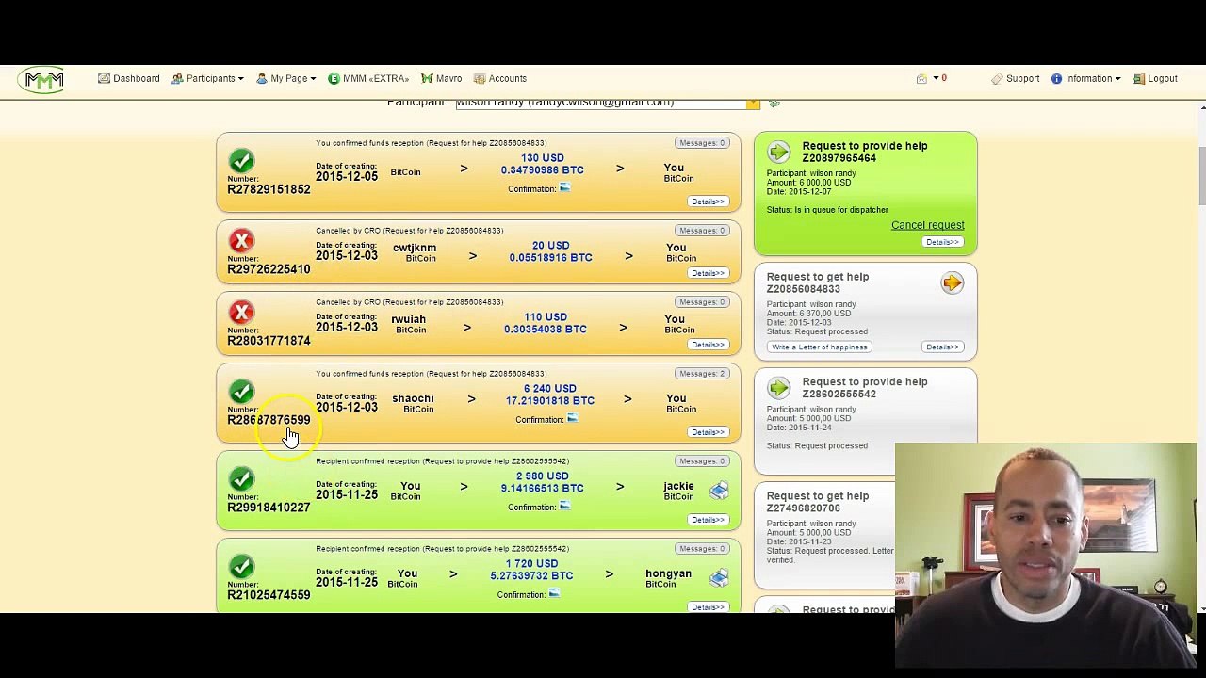The image size is (1206, 678).
Task: Click the 0.34790986 BTC amount
Action: point(542,170)
